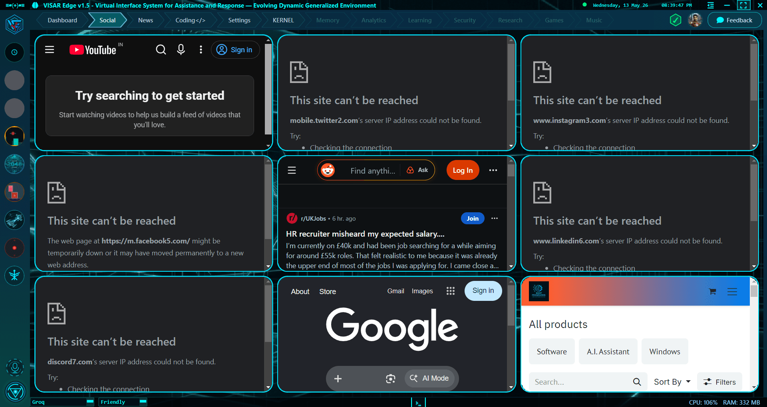Viewport: 767px width, 407px height.
Task: Select the A.I. Assistant product category
Action: [608, 352]
